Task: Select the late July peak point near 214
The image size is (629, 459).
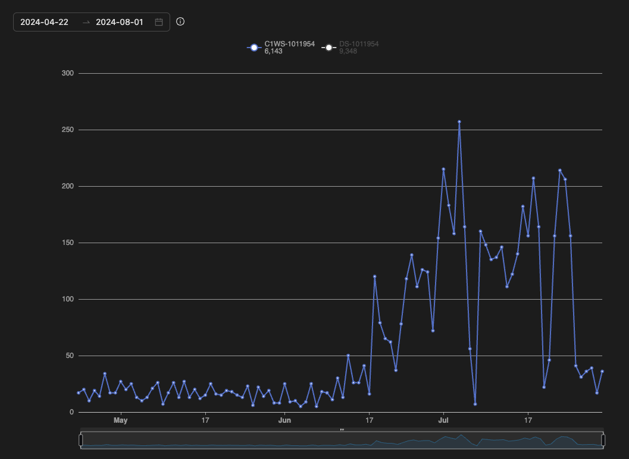Action: (560, 170)
